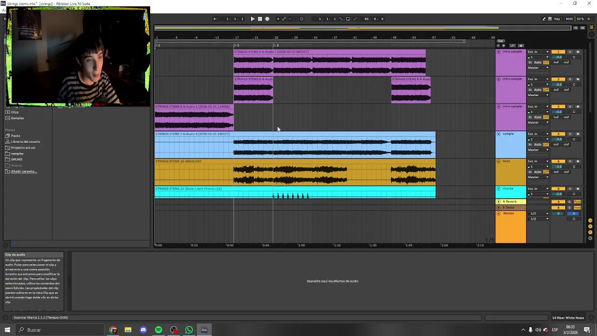Select STRINGS STEMS 15-ZENOLOGY clip
This screenshot has width=597, height=336.
point(295,172)
